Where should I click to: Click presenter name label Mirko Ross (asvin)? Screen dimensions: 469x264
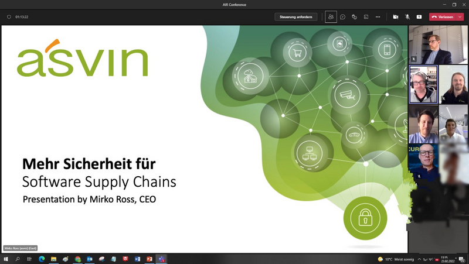[21, 248]
